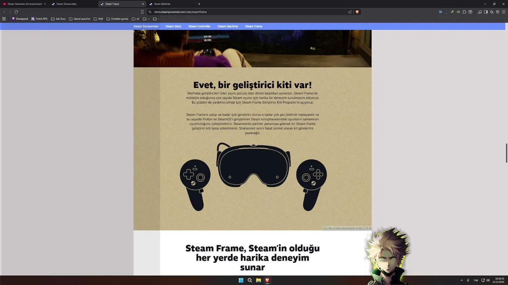508x285 pixels.
Task: Share this page via address bar share icon
Action: pos(350,12)
